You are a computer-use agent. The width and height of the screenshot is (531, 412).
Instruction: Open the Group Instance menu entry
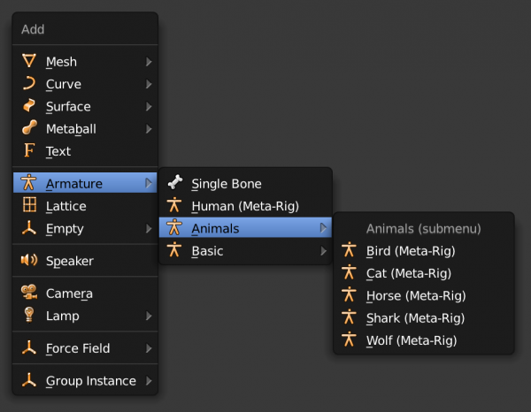(85, 380)
